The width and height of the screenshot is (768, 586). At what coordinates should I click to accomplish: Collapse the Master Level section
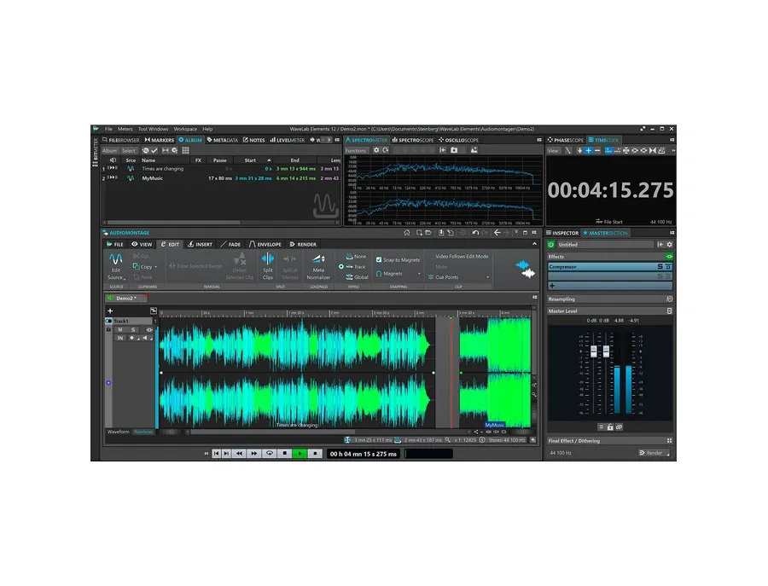(669, 310)
